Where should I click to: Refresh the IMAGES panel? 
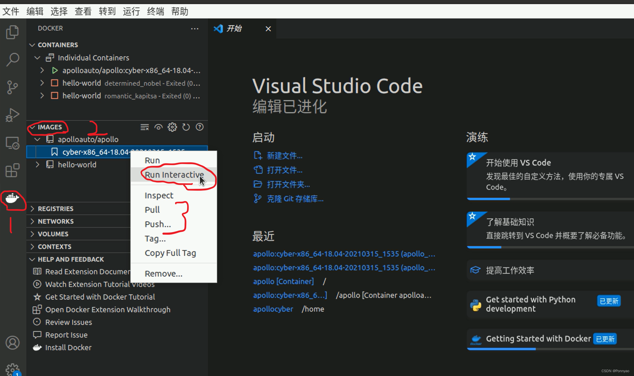186,127
